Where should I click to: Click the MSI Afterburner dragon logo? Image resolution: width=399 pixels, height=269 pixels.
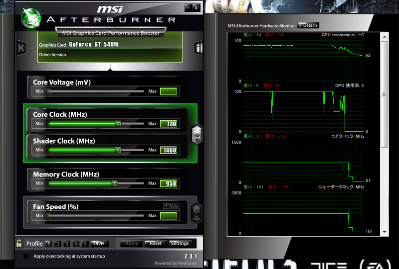pyautogui.click(x=31, y=18)
